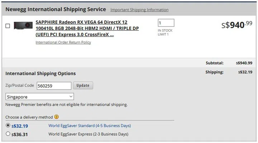Click Newegg International Shipping Service heading
Viewport: 258px width, 143px height.
pos(56,9)
